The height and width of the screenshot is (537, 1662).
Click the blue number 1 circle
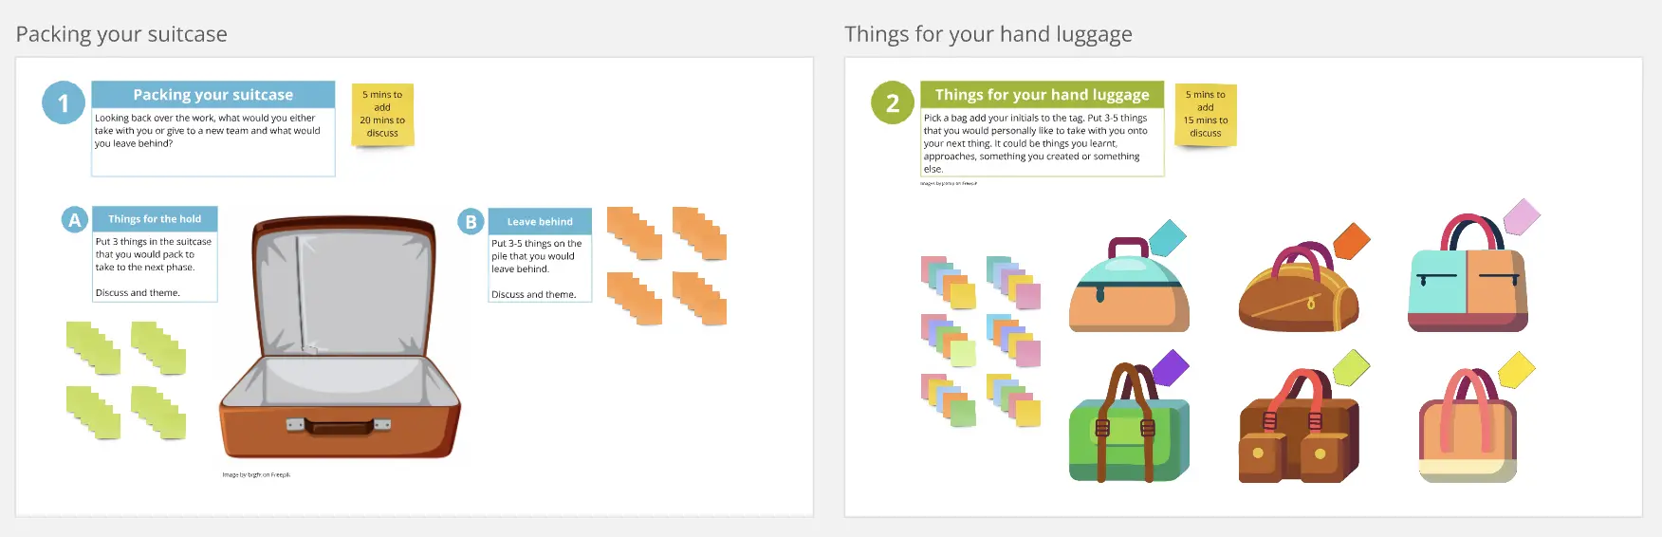click(x=64, y=102)
